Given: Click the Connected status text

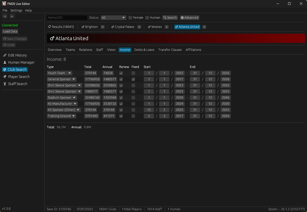Looking at the screenshot, I should [x=10, y=25].
